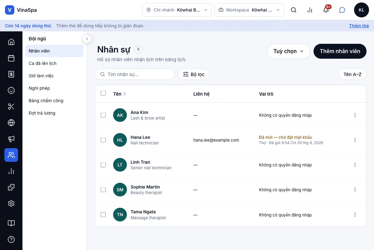The image size is (374, 250).
Task: Click the AK avatar of Ana Kim
Action: point(120,115)
